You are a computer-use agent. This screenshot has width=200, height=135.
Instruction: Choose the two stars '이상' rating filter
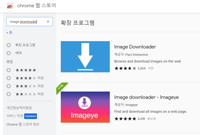[9, 94]
